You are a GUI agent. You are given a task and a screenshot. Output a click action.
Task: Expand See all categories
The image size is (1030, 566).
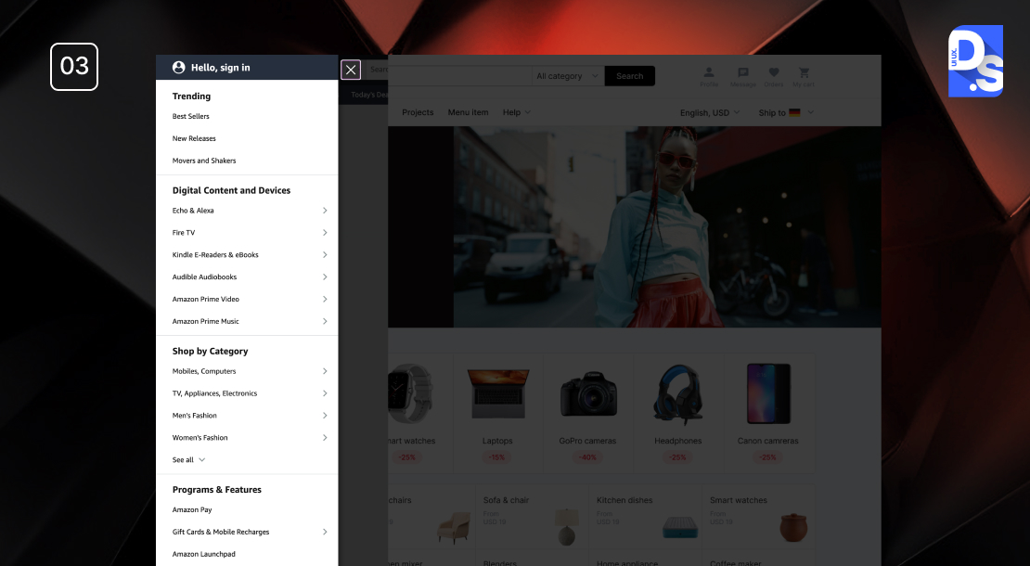[189, 460]
